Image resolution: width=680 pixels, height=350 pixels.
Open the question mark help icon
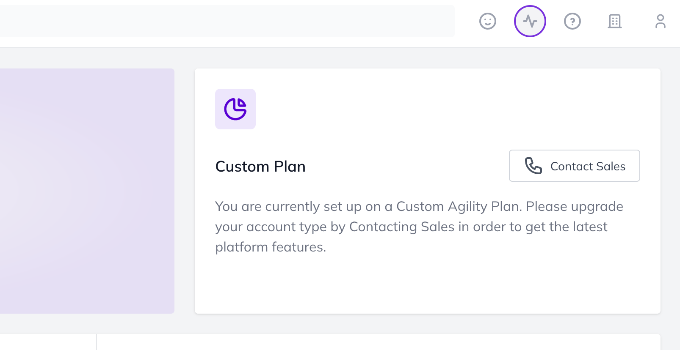(x=572, y=21)
